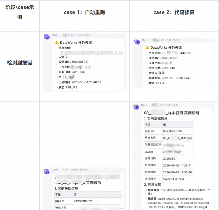This screenshot has width=219, height=210.
Task: Click timestamp 06月04日 20:46
Action: 81,35
